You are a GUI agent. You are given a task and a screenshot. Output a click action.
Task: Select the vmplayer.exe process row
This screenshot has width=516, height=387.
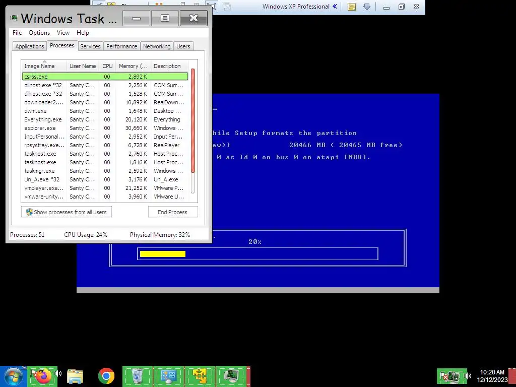(105, 187)
